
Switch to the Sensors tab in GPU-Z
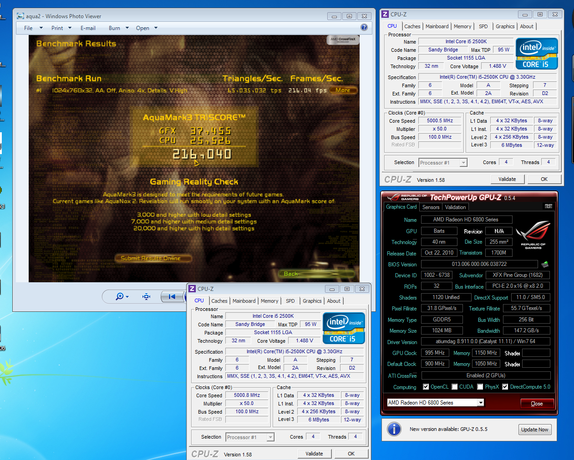coord(431,207)
